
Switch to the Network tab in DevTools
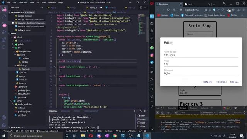(204, 108)
